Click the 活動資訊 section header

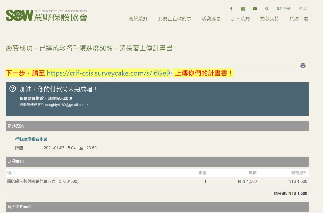tap(157, 126)
